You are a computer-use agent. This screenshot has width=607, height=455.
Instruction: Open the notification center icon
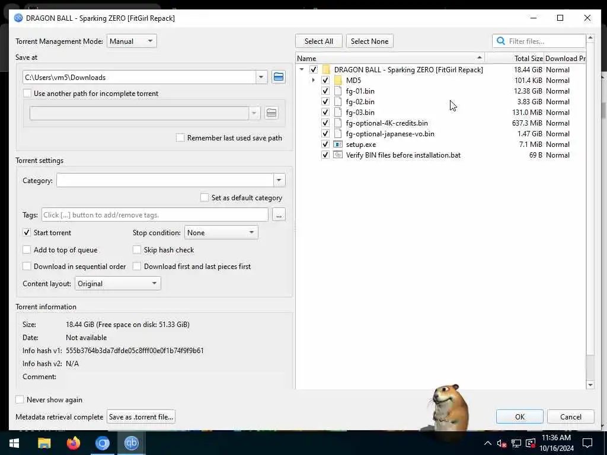pyautogui.click(x=587, y=443)
